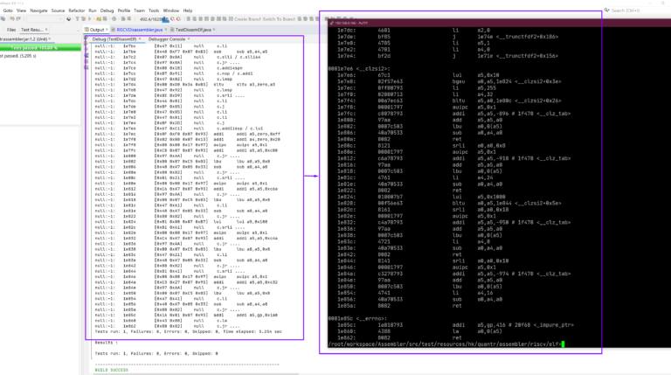Screen dimensions: 671x375
Task: Click the Debug Project icon
Action: pyautogui.click(x=99, y=19)
